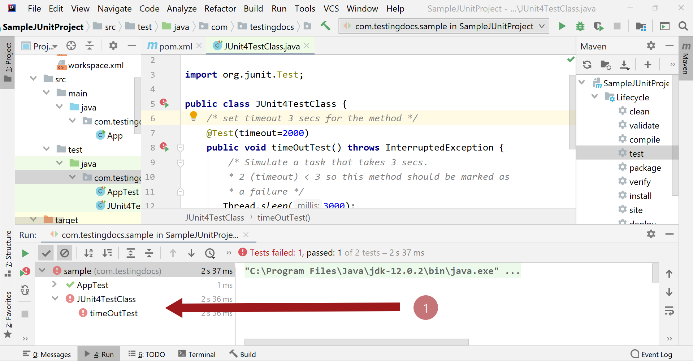Run with Coverage using the shield icon
The height and width of the screenshot is (361, 693).
[598, 26]
